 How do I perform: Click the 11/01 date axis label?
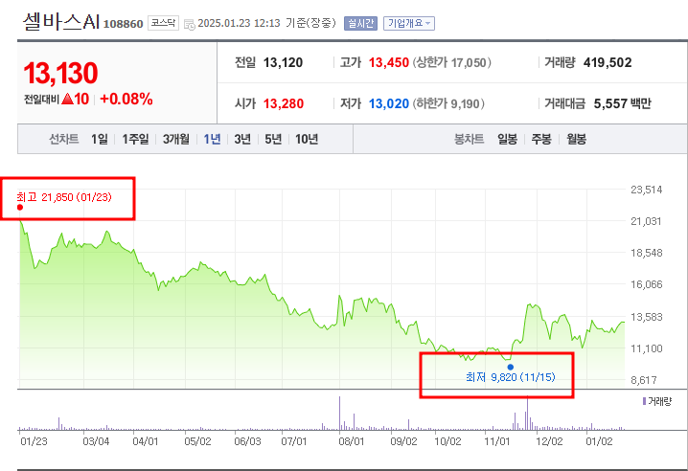(496, 441)
